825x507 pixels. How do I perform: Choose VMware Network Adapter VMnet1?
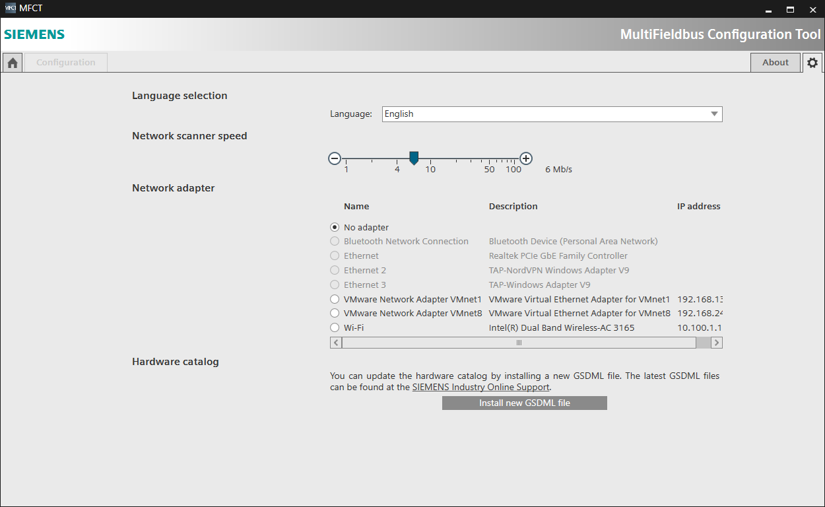pos(335,299)
